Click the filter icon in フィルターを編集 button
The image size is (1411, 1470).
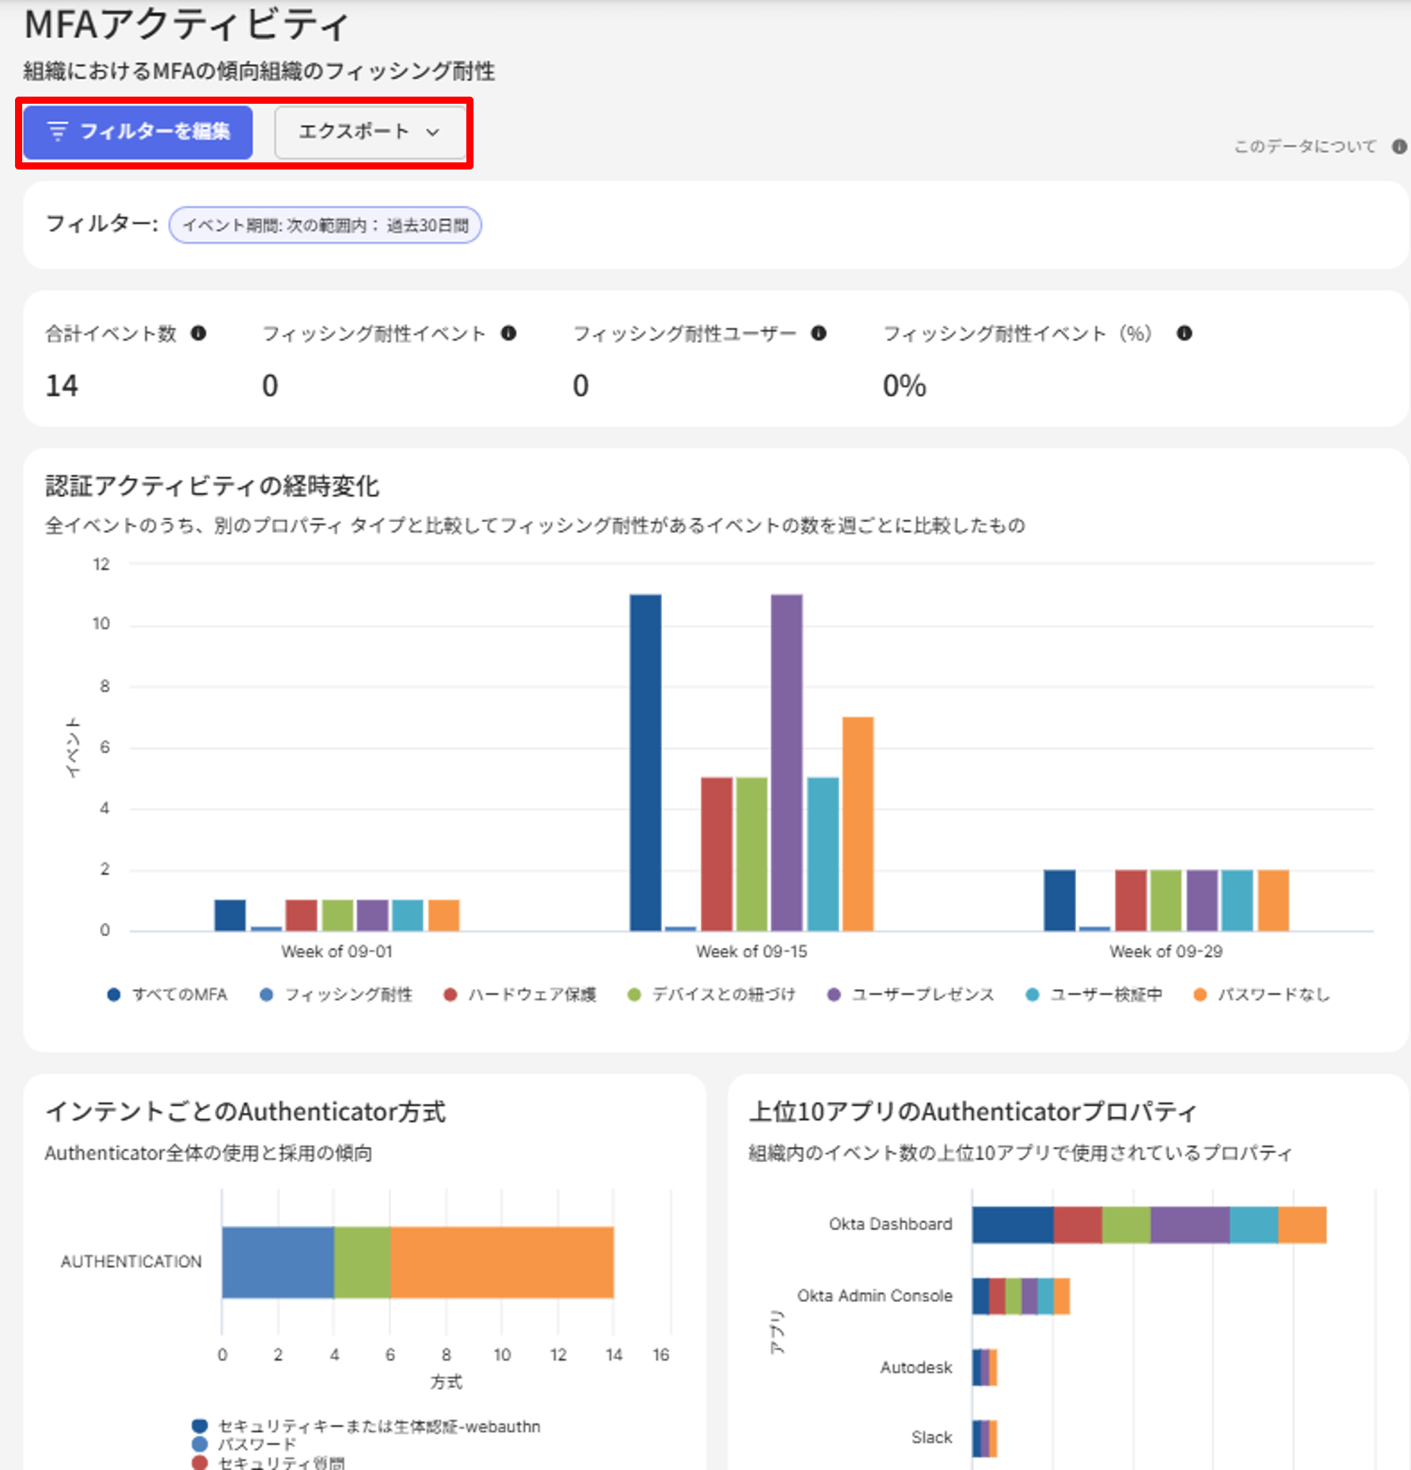(58, 131)
